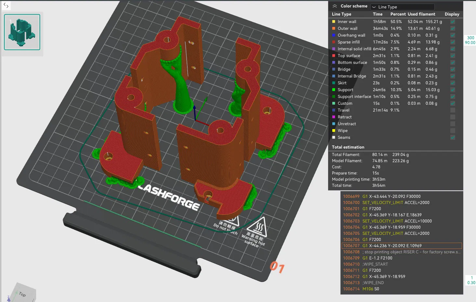Toggle Bottom surface display checkbox
The image size is (476, 302).
click(453, 63)
